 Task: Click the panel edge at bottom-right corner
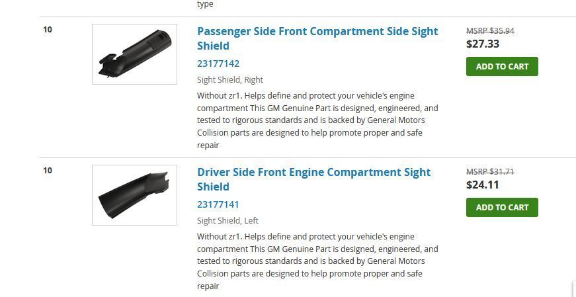[574, 290]
